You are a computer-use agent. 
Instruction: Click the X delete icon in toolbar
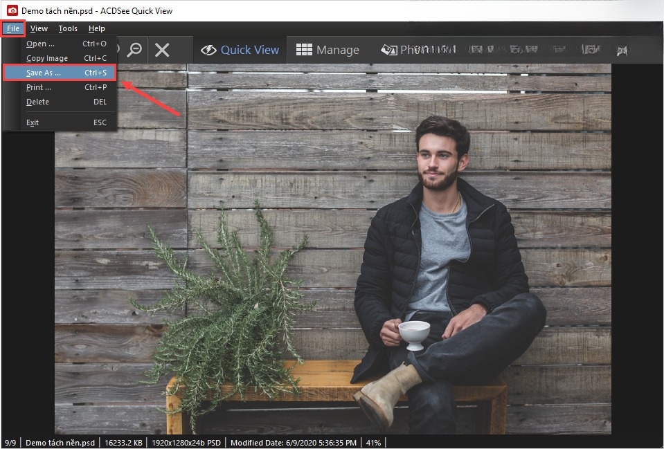point(162,50)
